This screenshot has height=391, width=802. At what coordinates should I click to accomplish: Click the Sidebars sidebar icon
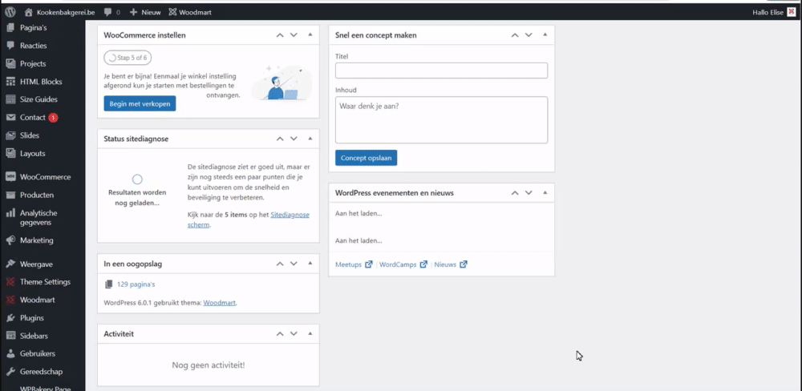click(10, 336)
